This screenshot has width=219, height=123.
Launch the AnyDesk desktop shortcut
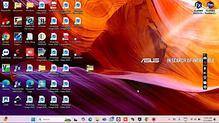coord(30,54)
